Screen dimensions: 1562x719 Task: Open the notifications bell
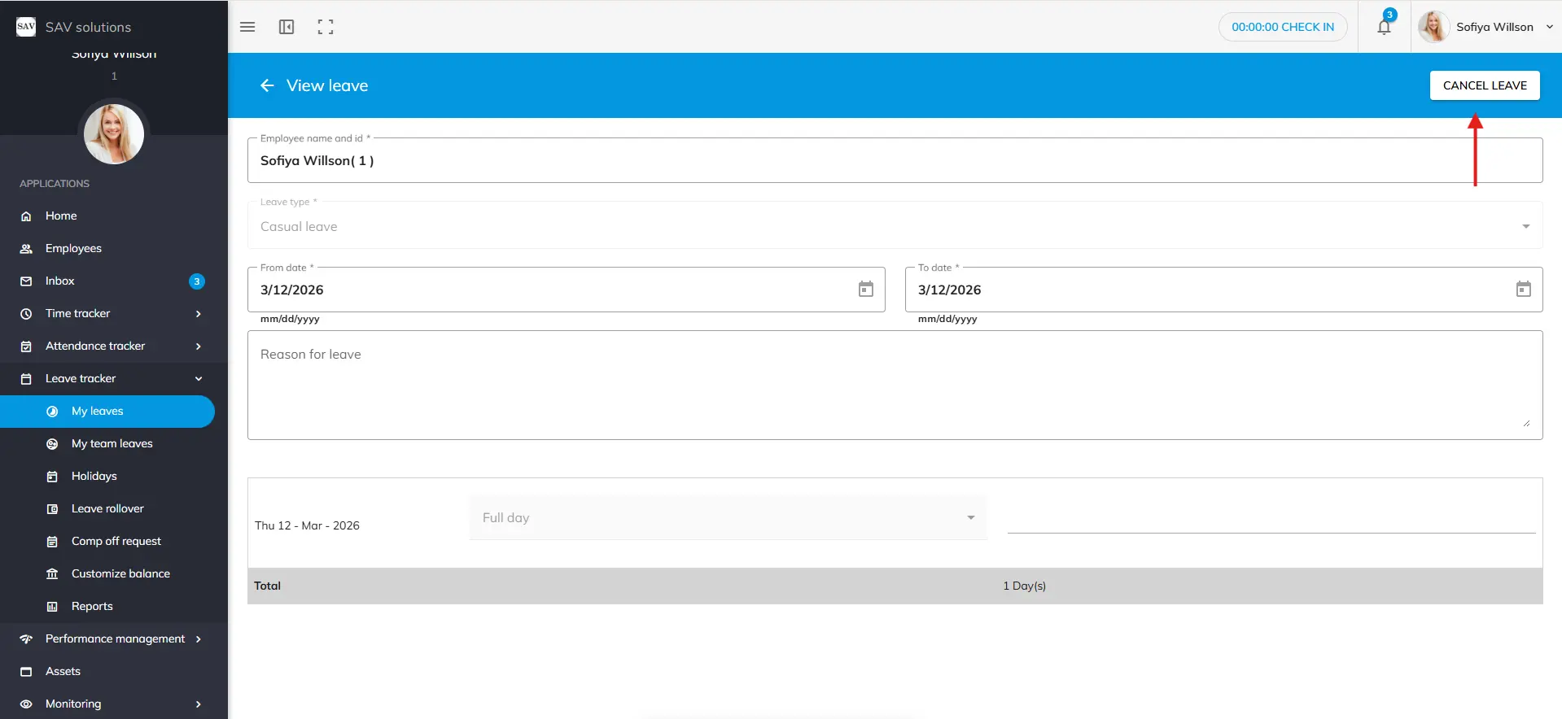pos(1384,27)
